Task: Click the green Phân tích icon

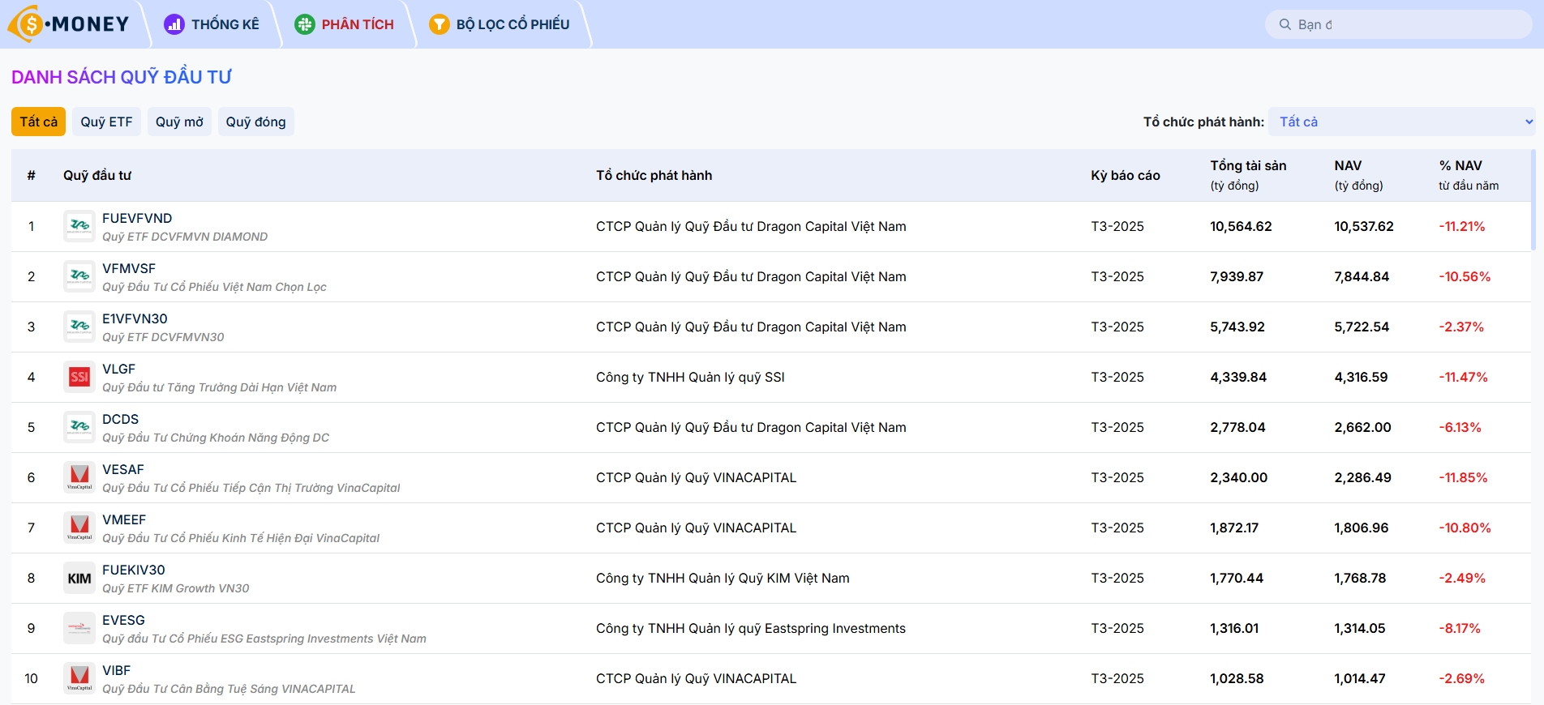Action: (x=305, y=24)
